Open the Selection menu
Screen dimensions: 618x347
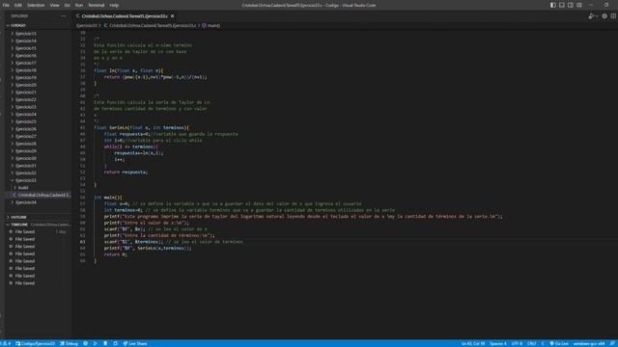[x=36, y=5]
